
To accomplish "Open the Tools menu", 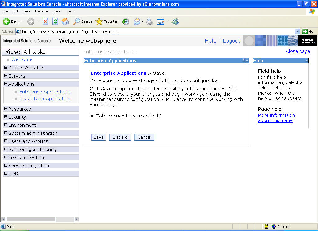I will (58, 11).
